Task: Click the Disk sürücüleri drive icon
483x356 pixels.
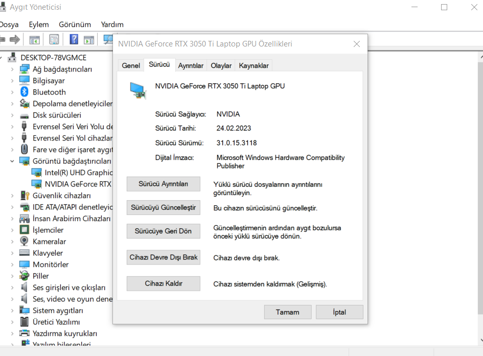Action: (x=25, y=116)
